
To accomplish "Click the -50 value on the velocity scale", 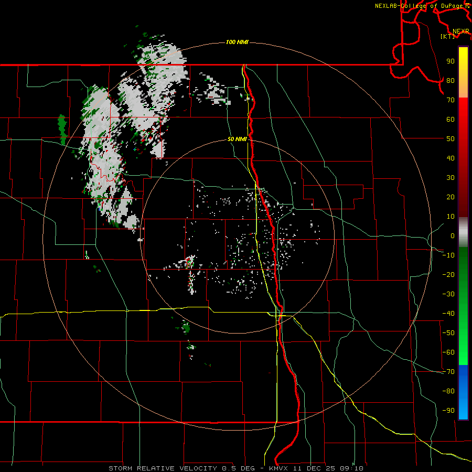I will [448, 333].
